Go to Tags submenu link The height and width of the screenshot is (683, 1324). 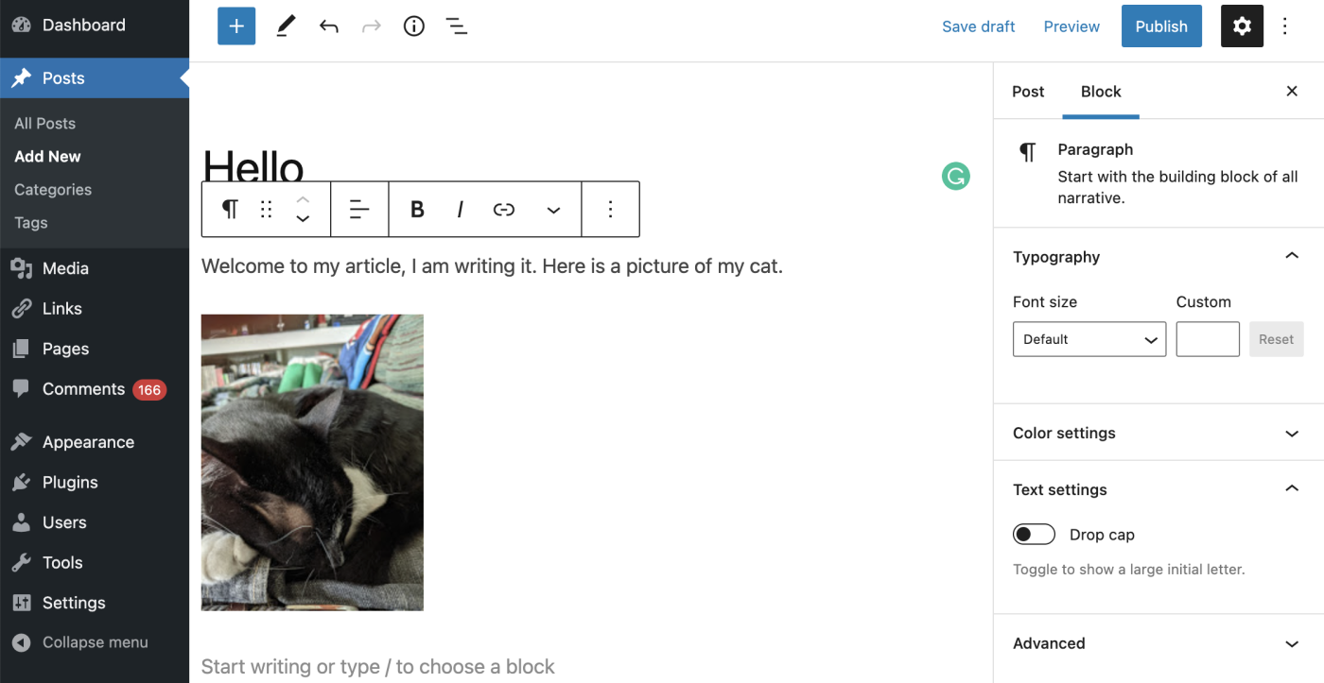pyautogui.click(x=30, y=222)
